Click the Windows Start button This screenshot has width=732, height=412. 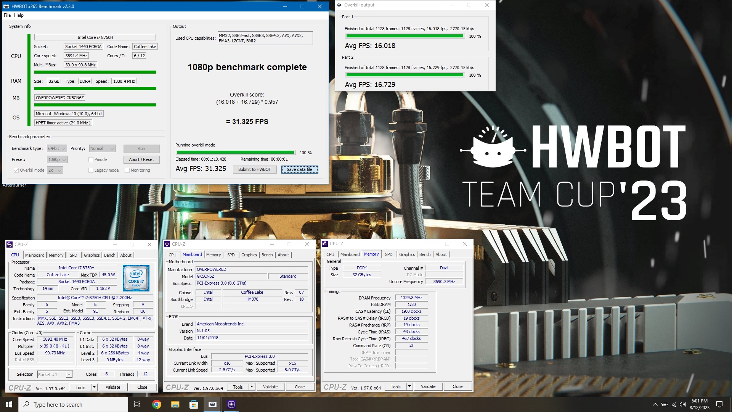(9, 404)
